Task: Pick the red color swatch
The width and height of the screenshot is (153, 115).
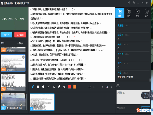Action: 69,87
